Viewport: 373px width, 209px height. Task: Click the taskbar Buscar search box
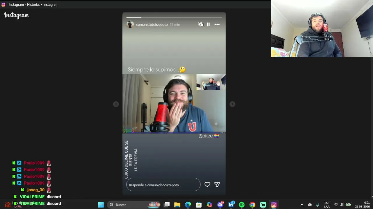134,205
